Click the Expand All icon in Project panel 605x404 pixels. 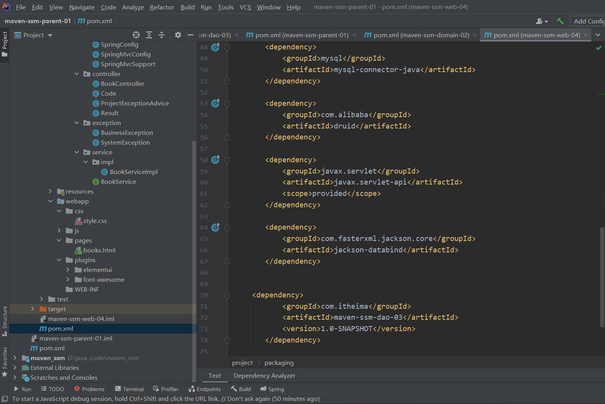(x=149, y=35)
